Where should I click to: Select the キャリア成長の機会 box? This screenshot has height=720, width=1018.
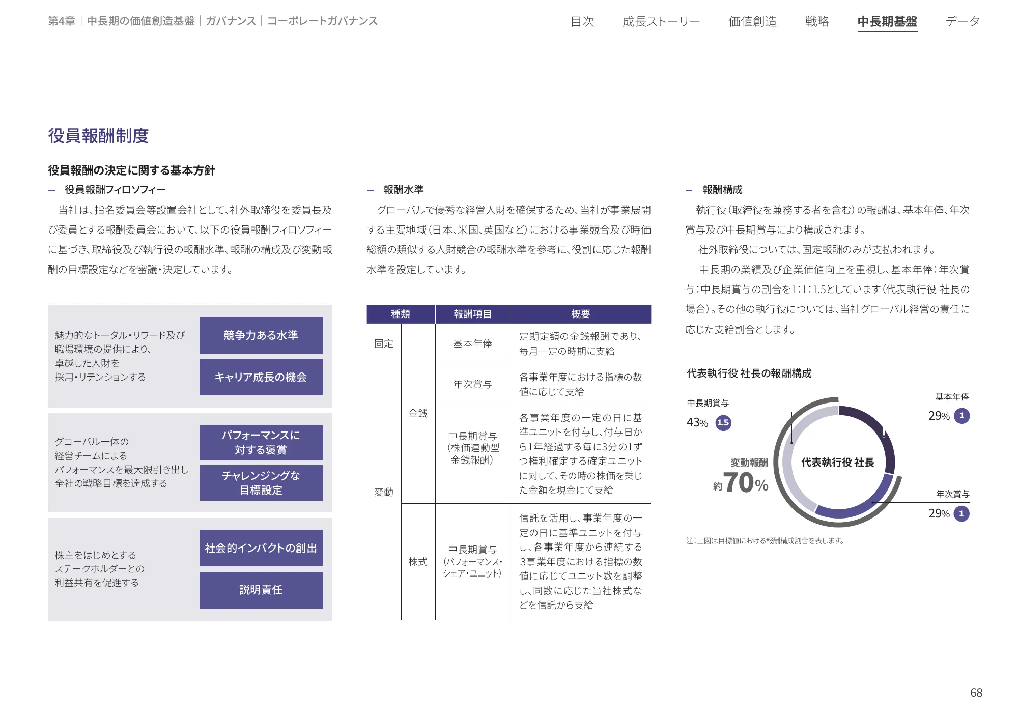(262, 377)
